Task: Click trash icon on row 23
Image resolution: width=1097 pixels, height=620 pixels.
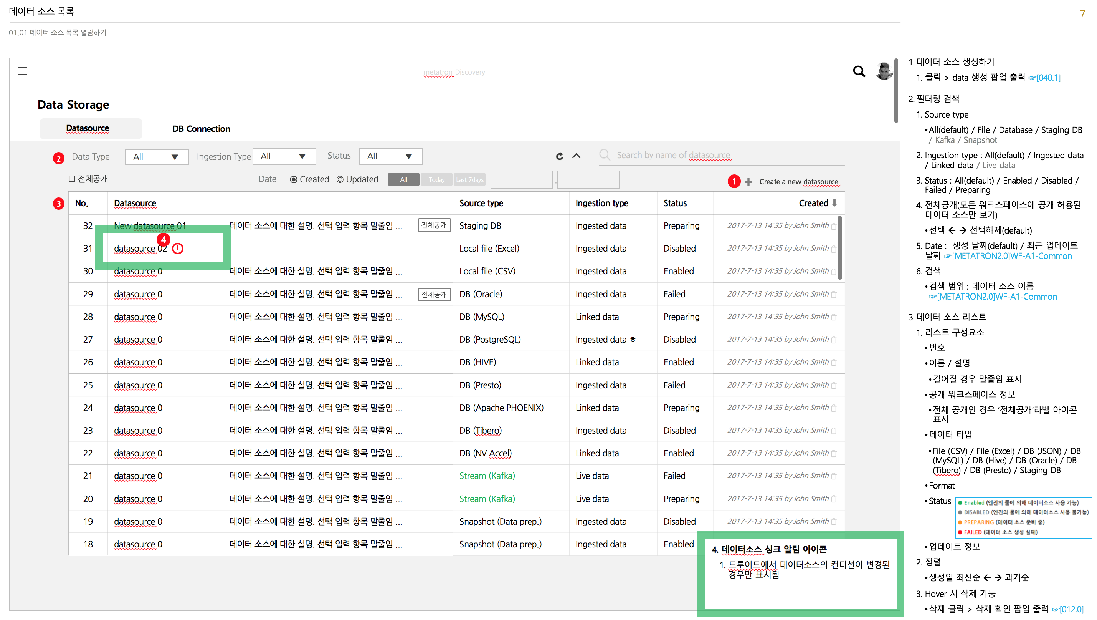Action: (x=834, y=430)
